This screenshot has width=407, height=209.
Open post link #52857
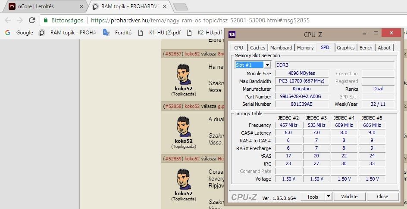click(x=173, y=54)
